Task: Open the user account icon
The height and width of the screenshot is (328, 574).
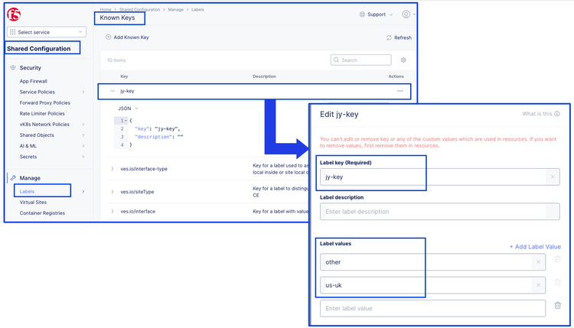Action: (406, 14)
